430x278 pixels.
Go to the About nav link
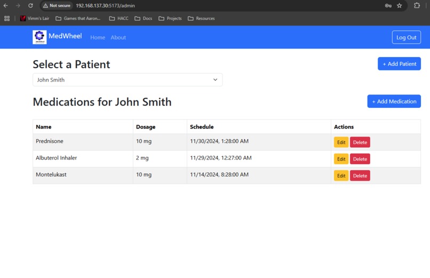coord(118,37)
